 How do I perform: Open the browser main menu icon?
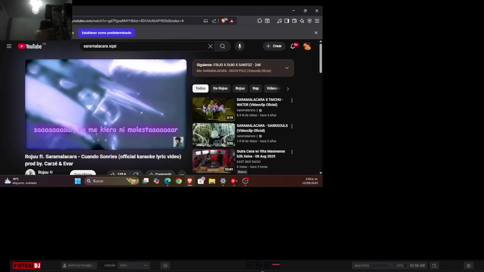[x=317, y=21]
